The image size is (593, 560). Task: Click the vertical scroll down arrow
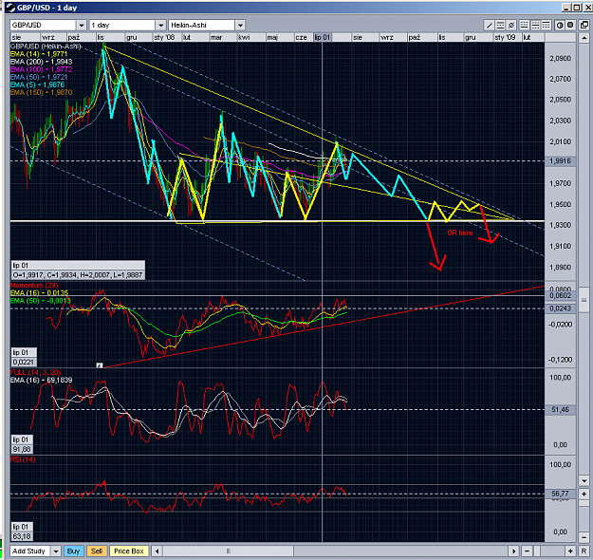coord(584,481)
